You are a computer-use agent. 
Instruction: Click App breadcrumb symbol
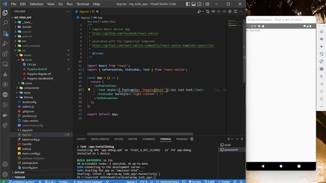point(98,18)
